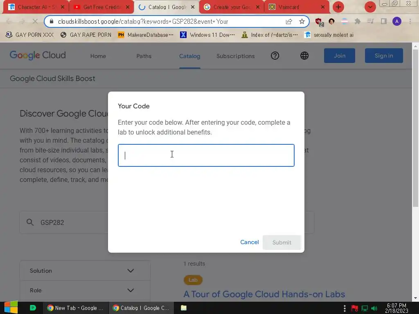The width and height of the screenshot is (419, 314).
Task: Select the Catalog nav item
Action: point(189,56)
